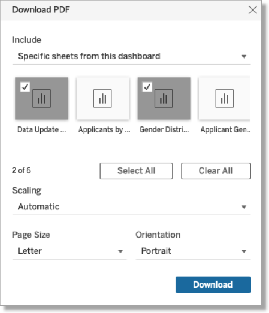
Task: Click the Letter page size value
Action: 30,251
